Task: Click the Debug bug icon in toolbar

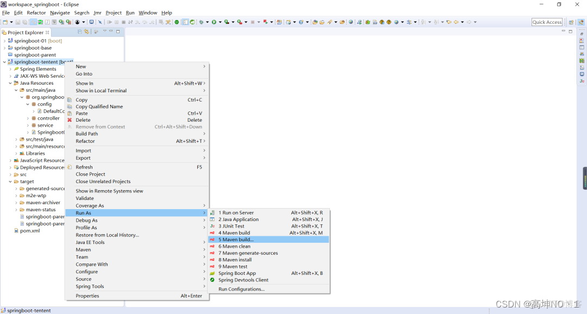Action: point(202,22)
